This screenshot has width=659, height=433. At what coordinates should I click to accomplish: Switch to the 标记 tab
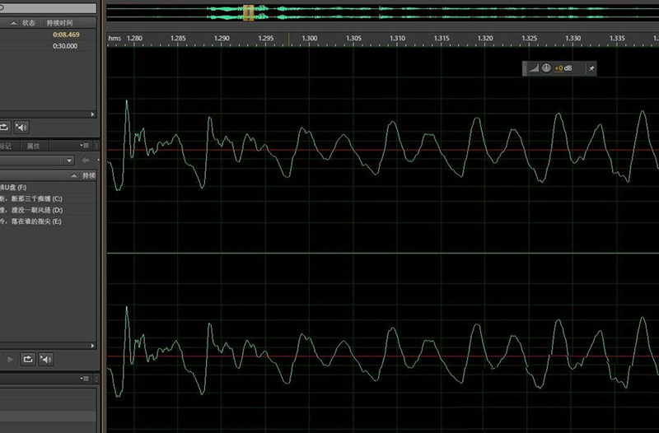pos(7,146)
